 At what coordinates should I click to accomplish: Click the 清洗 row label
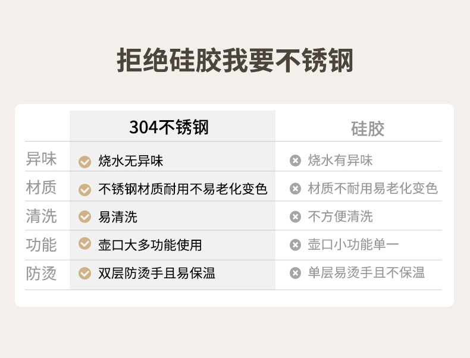[42, 216]
